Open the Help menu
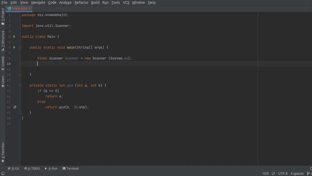This screenshot has width=312, height=176. [x=152, y=2]
